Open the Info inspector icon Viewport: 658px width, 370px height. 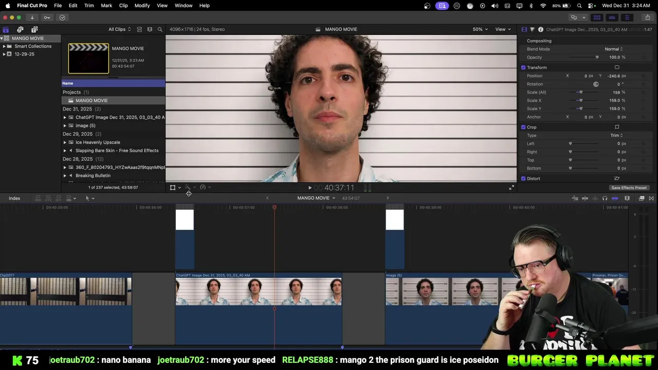(x=540, y=29)
